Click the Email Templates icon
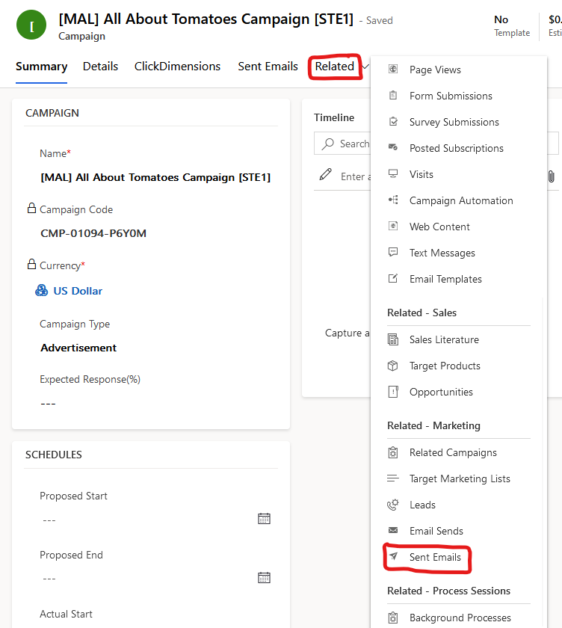The width and height of the screenshot is (562, 628). coord(393,278)
